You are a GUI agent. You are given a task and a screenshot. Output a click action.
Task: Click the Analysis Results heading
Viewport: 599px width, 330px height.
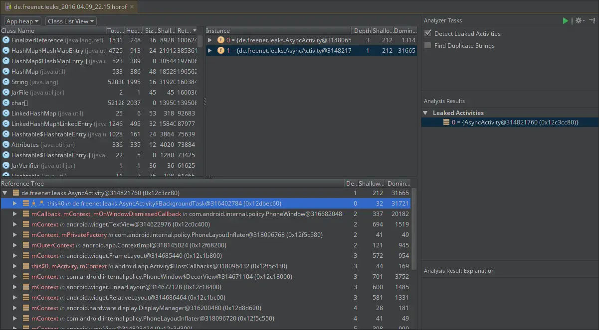pyautogui.click(x=444, y=101)
